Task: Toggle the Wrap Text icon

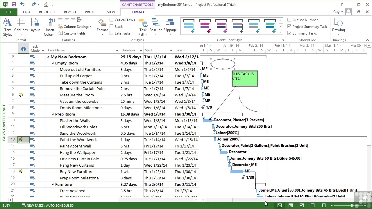Action: point(80,20)
